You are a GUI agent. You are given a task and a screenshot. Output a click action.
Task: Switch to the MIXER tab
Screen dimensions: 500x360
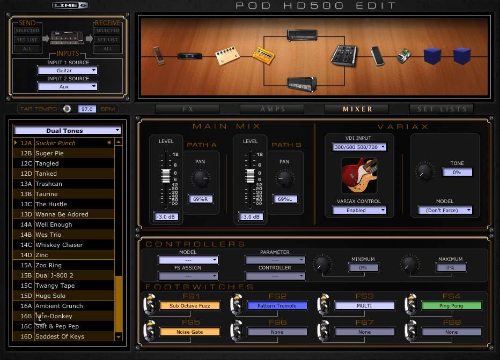click(x=357, y=109)
